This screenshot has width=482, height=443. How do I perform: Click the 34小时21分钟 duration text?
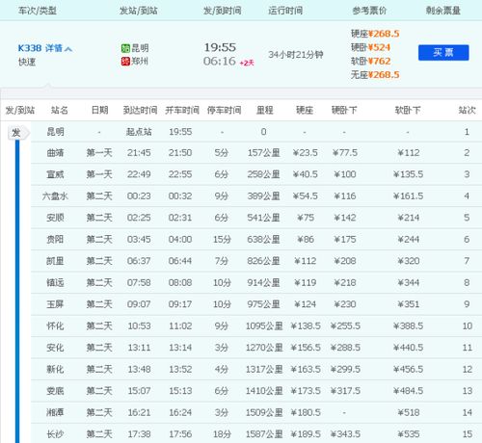pos(296,55)
